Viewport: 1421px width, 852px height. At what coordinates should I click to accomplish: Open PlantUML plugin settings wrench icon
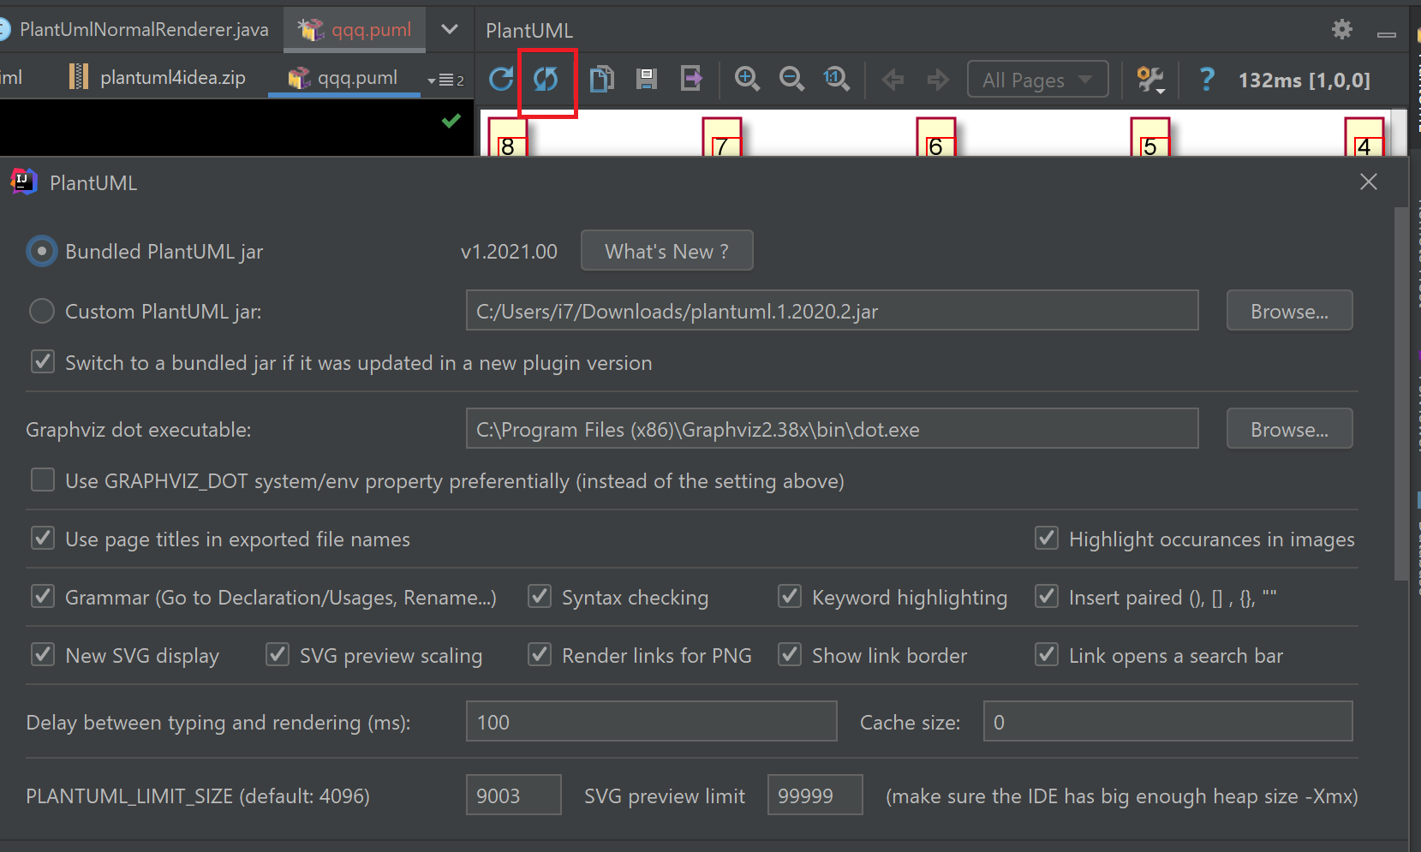click(x=1150, y=79)
